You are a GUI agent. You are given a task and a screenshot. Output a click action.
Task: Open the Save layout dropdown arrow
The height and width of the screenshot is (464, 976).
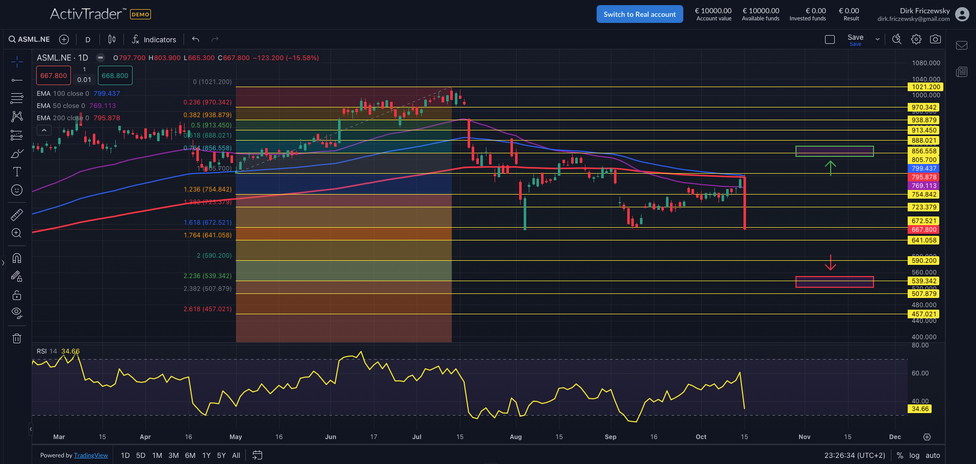click(877, 39)
